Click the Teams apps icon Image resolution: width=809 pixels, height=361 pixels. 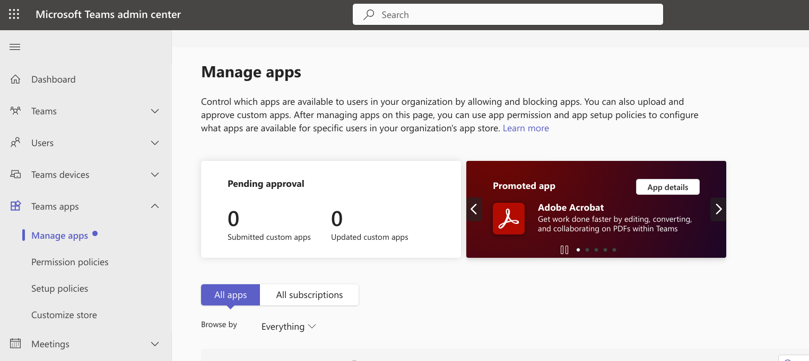[15, 206]
